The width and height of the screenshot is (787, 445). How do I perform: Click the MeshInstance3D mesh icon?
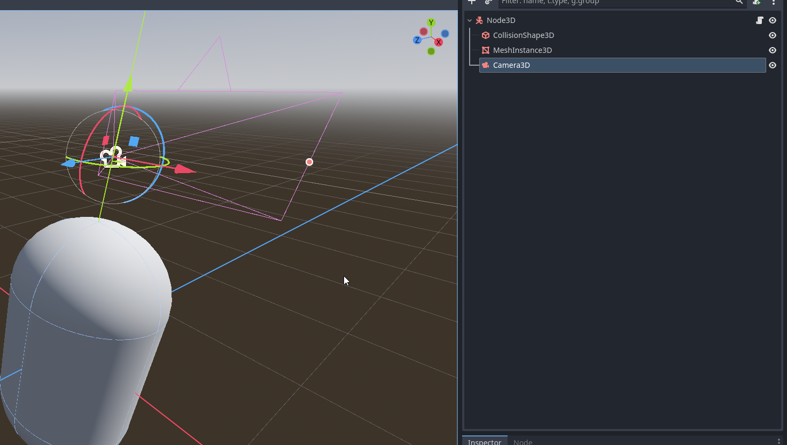486,50
